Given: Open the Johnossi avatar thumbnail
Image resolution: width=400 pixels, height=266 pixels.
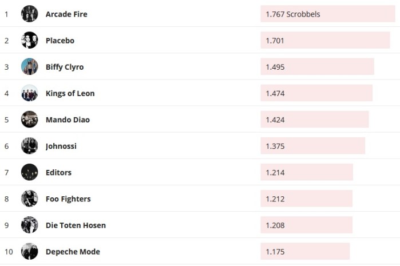Looking at the screenshot, I should [29, 145].
